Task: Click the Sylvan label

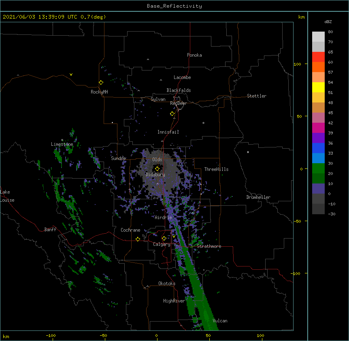Action: 158,99
